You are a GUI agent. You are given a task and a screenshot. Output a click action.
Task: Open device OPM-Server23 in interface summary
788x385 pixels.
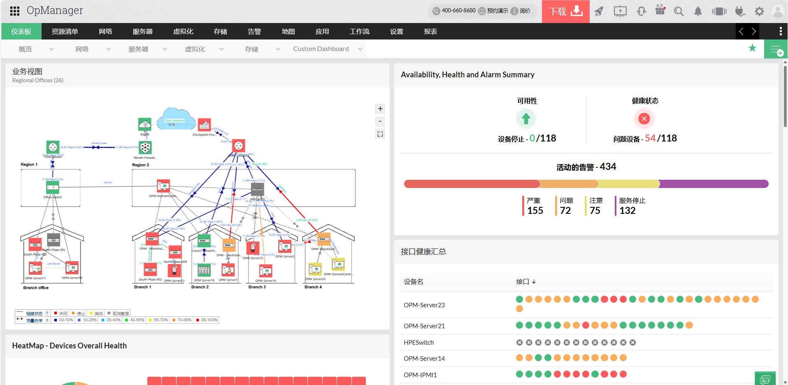424,305
